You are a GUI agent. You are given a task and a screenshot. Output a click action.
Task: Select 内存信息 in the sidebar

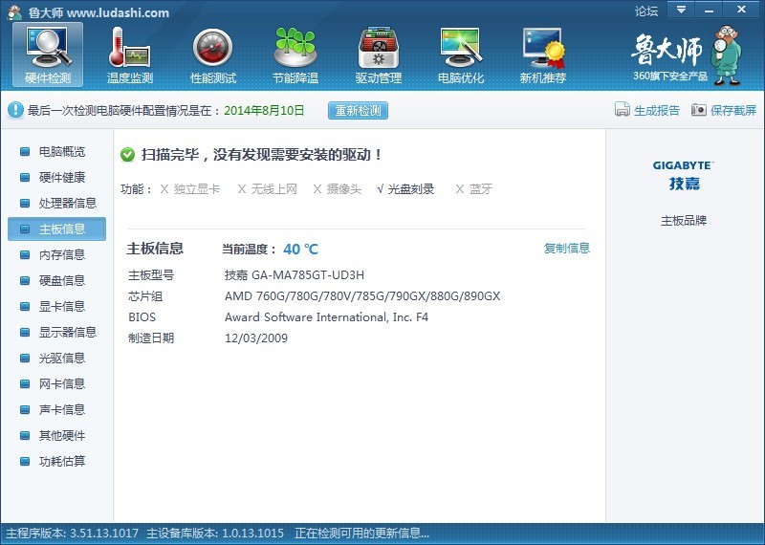[x=56, y=254]
